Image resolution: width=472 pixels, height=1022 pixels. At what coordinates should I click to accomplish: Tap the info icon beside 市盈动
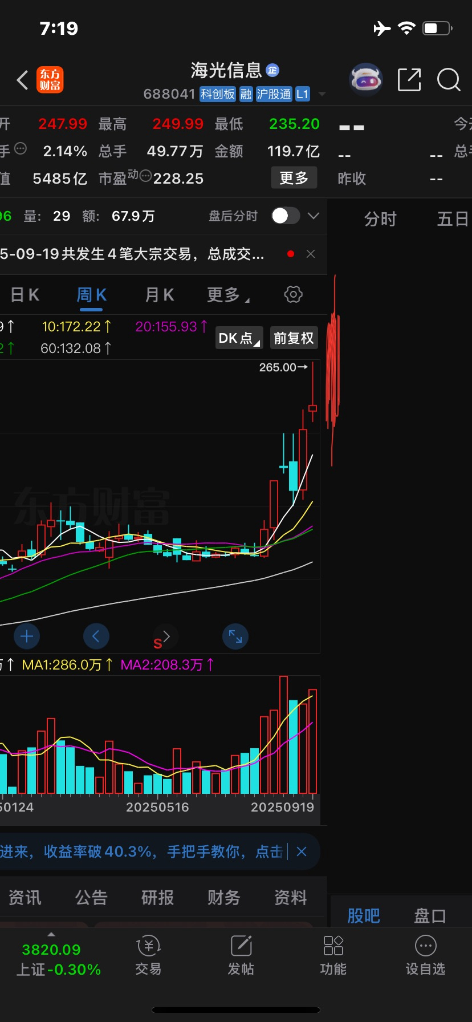145,176
